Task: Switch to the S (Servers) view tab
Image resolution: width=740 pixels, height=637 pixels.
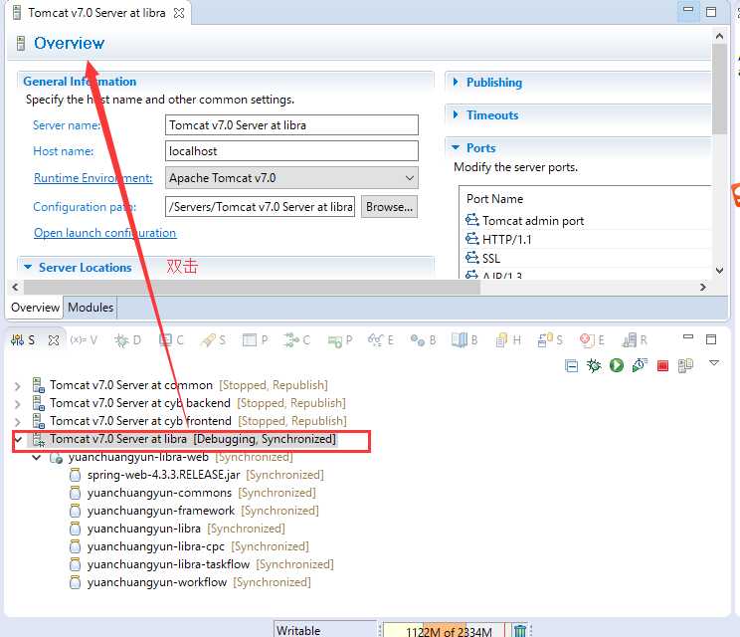Action: [23, 340]
